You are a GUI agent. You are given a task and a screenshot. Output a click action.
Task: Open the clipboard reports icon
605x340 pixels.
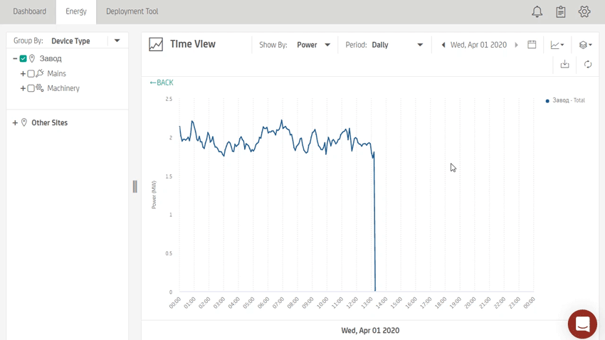point(561,11)
